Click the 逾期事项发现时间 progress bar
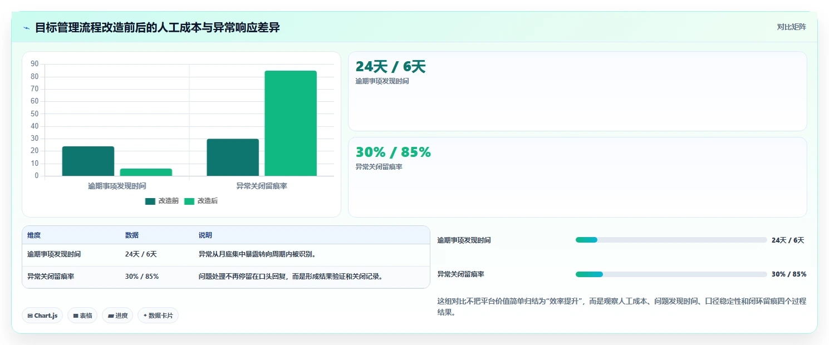Viewport: 829px width, 345px height. [671, 240]
